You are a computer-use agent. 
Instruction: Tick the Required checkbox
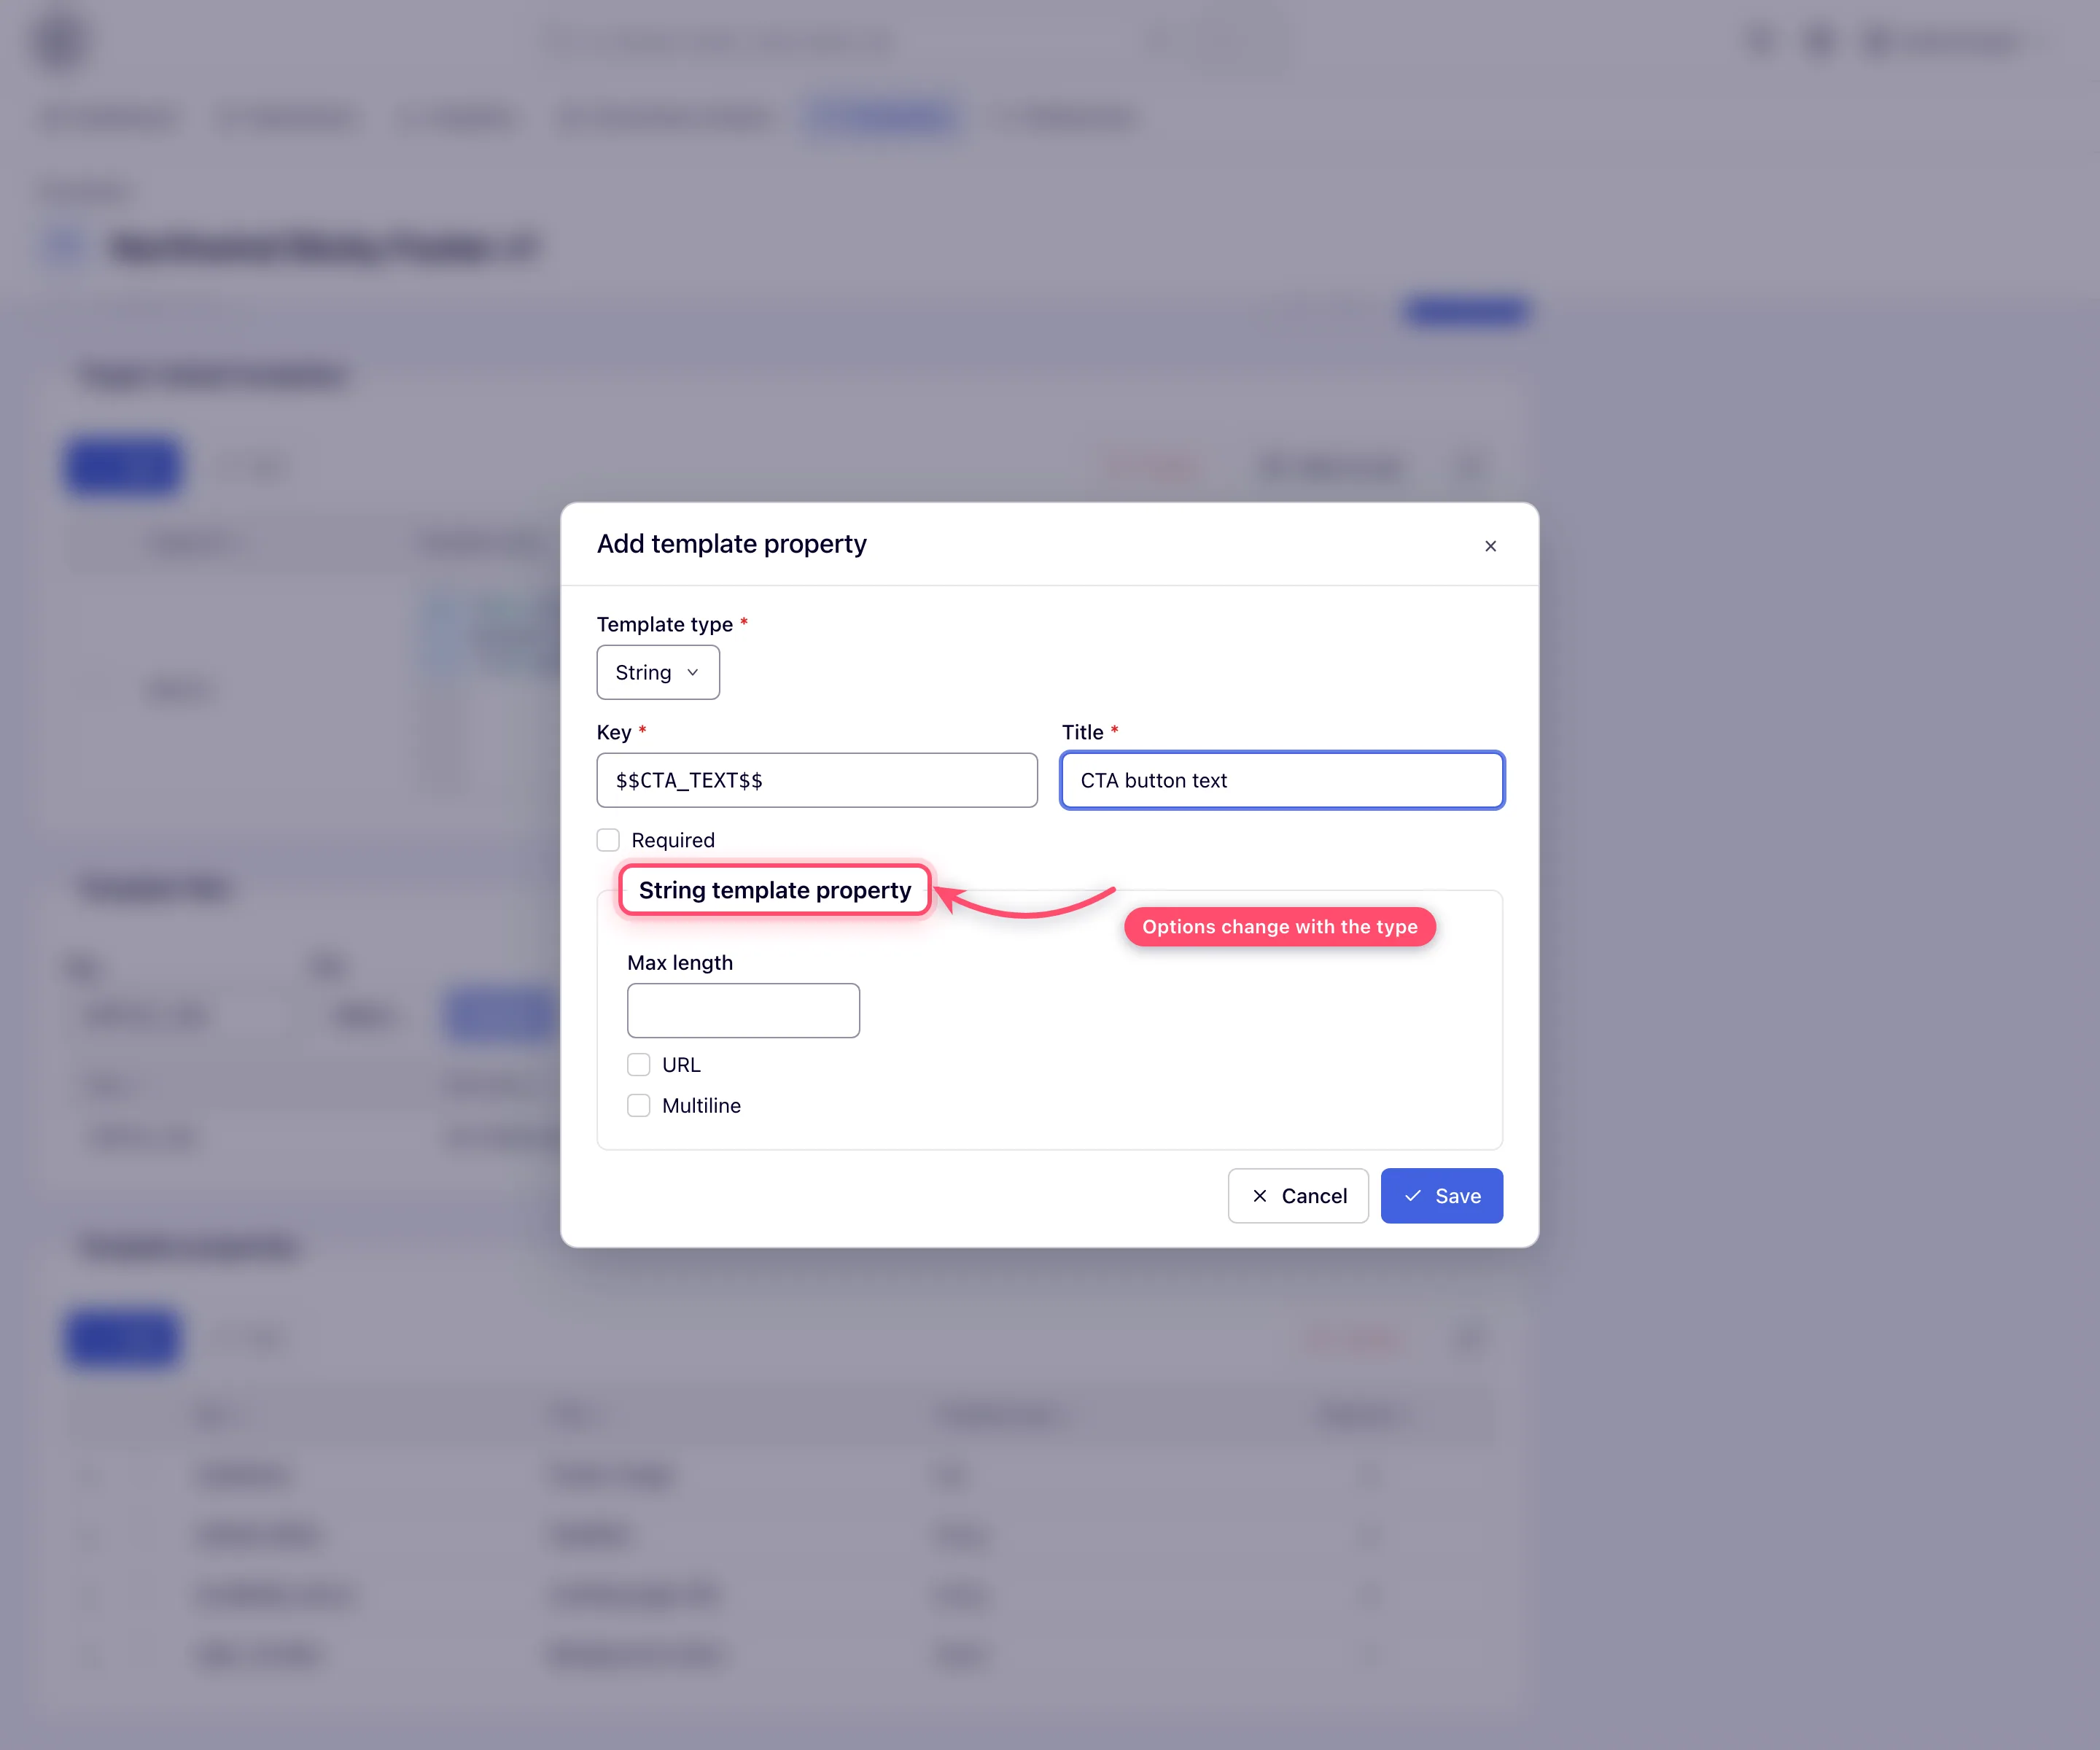coord(608,840)
